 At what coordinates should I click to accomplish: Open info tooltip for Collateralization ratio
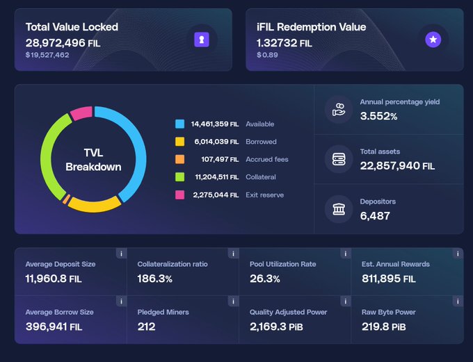pos(233,254)
